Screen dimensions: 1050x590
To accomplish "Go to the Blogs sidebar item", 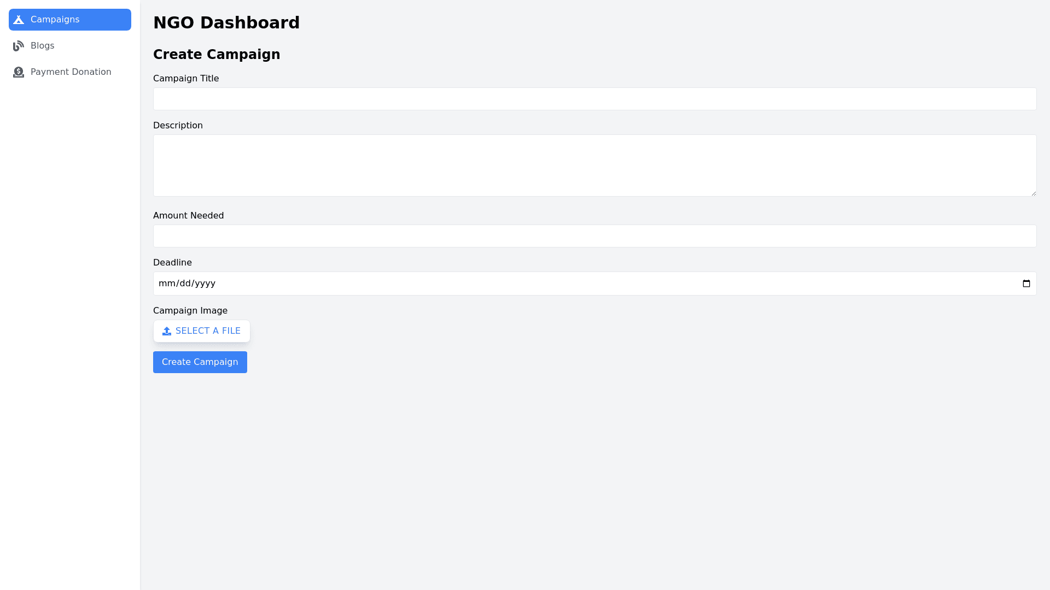I will click(x=42, y=46).
